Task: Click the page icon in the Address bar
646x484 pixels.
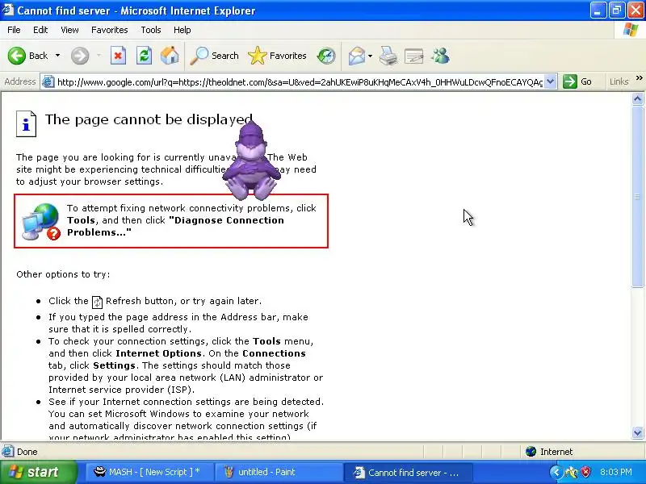Action: (x=48, y=81)
